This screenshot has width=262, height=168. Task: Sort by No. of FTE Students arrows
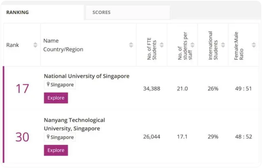click(162, 45)
